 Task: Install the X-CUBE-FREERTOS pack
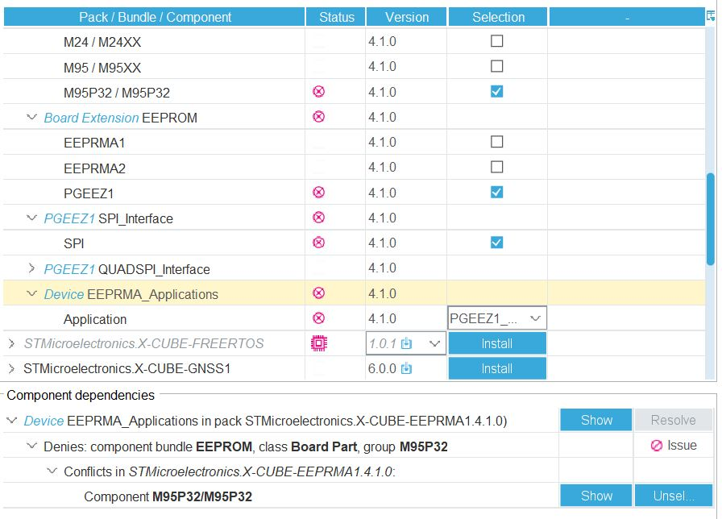click(x=497, y=343)
